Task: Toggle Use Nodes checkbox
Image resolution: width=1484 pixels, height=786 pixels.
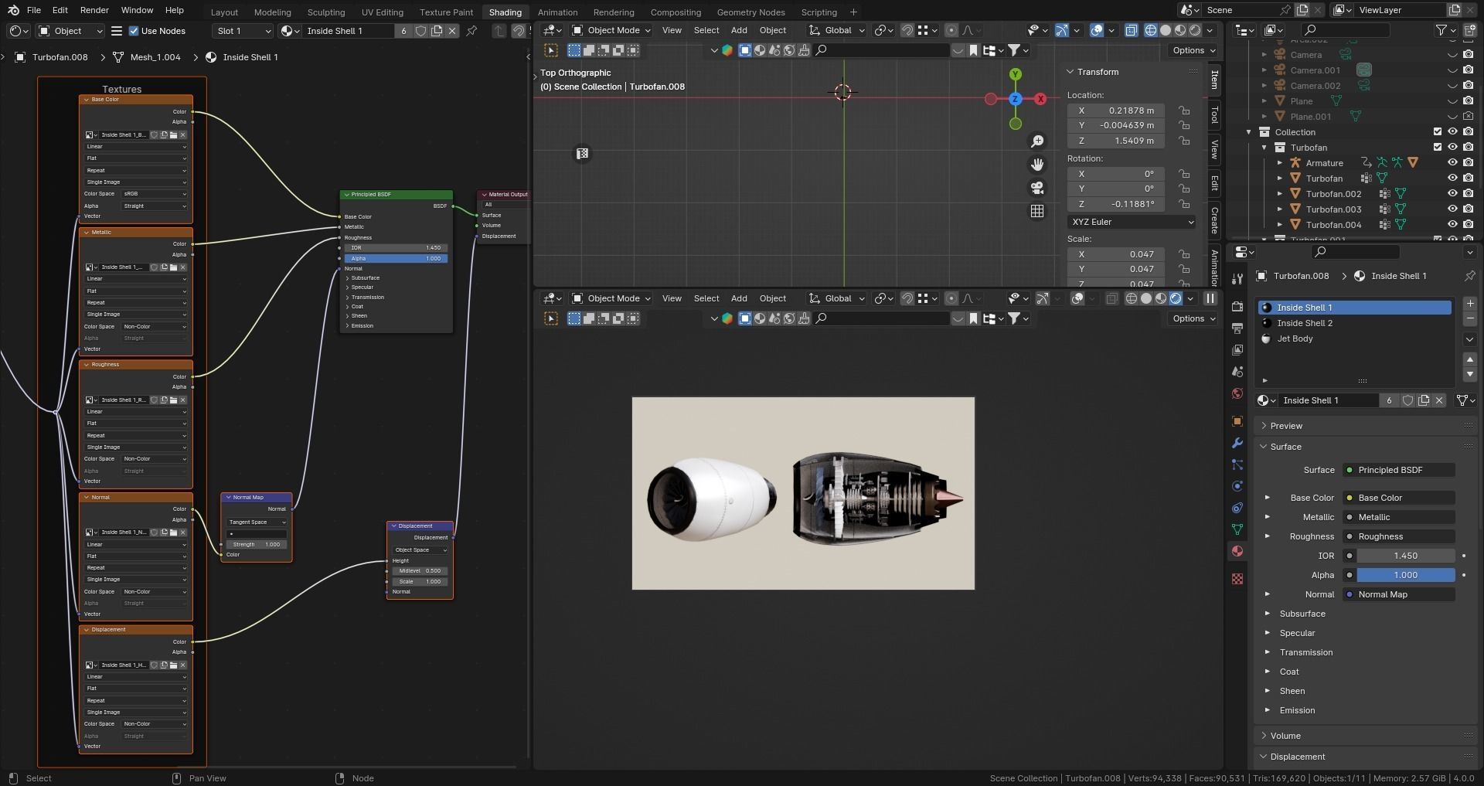Action: click(x=134, y=31)
